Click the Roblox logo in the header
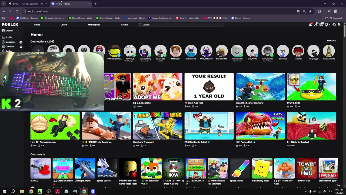Viewport: 346px width, 195px height. coord(10,24)
